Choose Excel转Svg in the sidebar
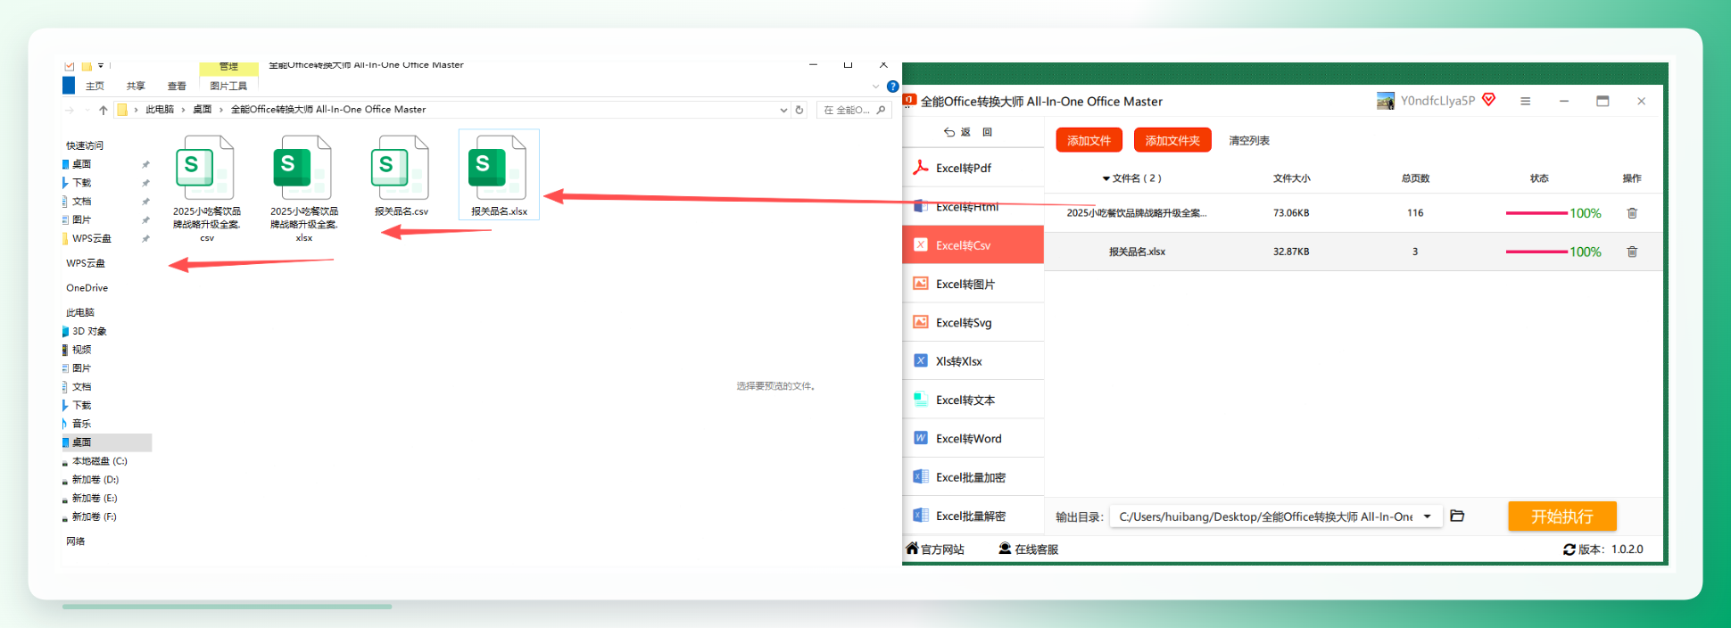Screen dimensions: 1731x628 [x=973, y=322]
